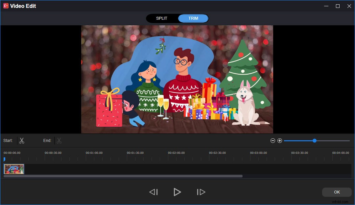Click the video preview area
Viewport: 355px width, 205px height.
(177, 79)
